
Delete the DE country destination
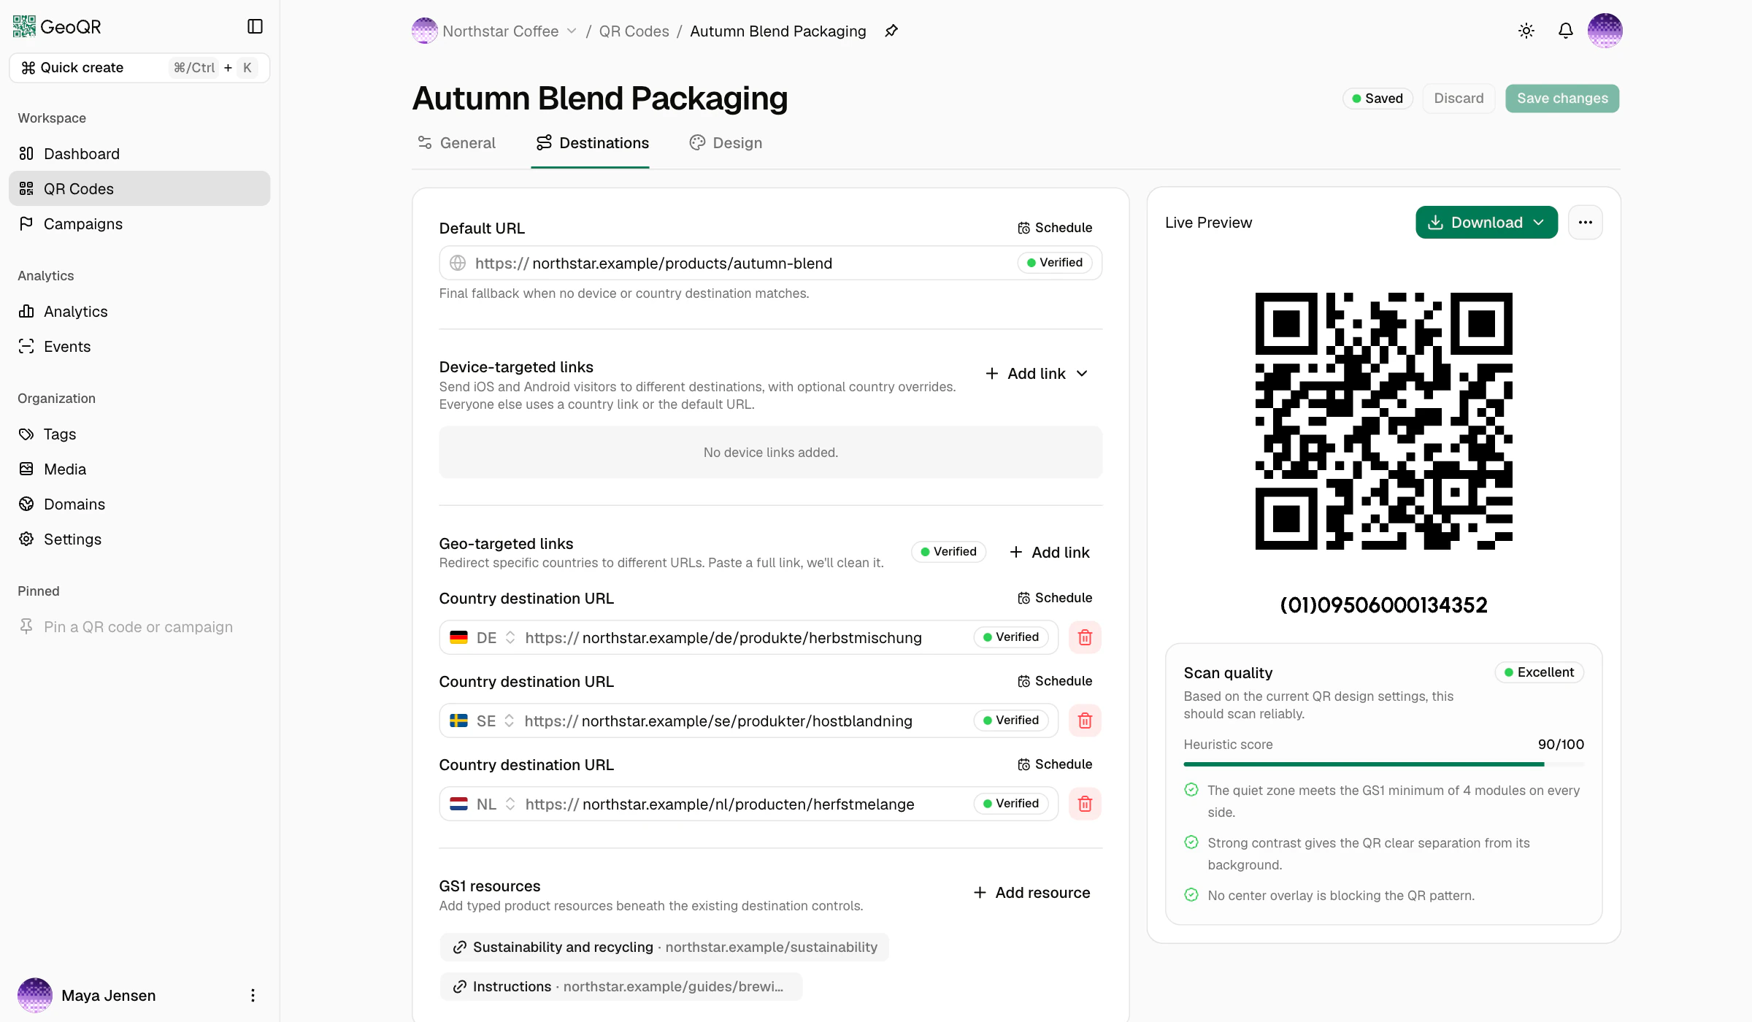[1085, 637]
